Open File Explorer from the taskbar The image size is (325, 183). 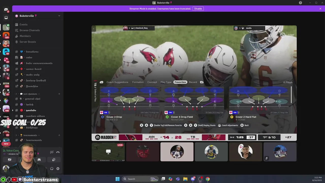pyautogui.click(x=185, y=179)
